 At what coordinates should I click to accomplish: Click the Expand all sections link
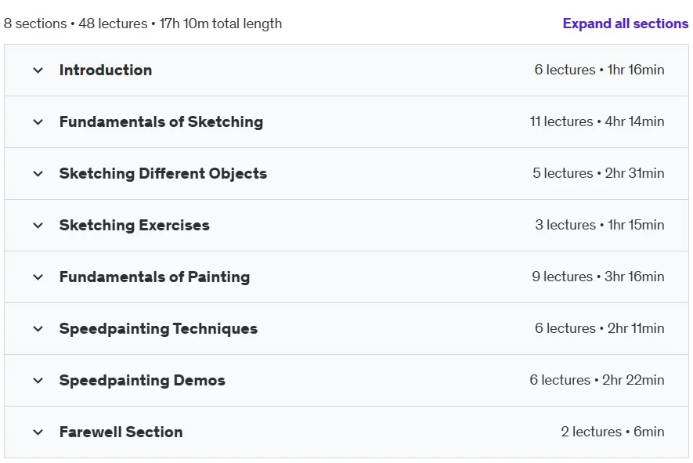pos(626,24)
